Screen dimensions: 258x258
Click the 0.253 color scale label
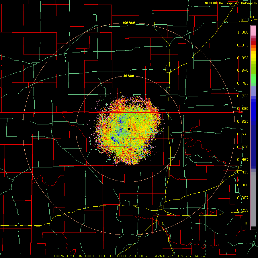[243, 210]
